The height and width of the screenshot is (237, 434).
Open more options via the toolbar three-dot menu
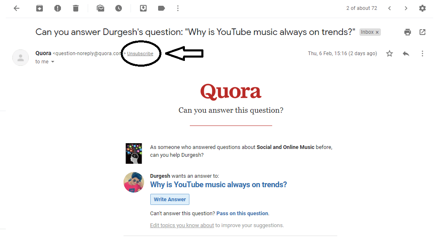(177, 8)
